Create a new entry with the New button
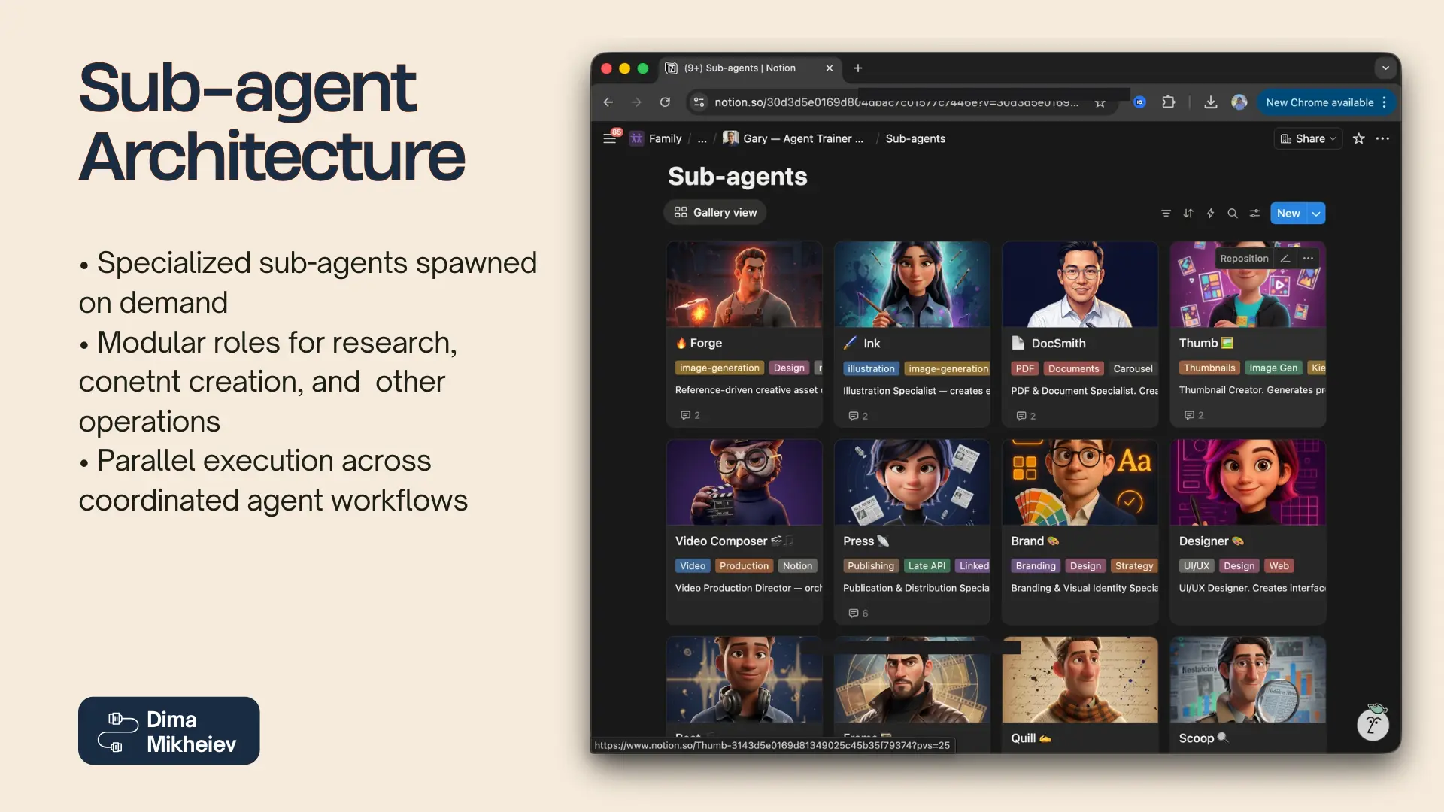Screen dimensions: 1444x812 1288,214
